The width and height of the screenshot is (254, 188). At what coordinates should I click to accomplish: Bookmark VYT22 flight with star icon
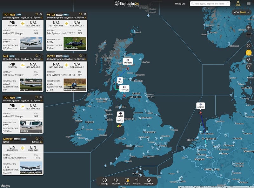point(81,14)
